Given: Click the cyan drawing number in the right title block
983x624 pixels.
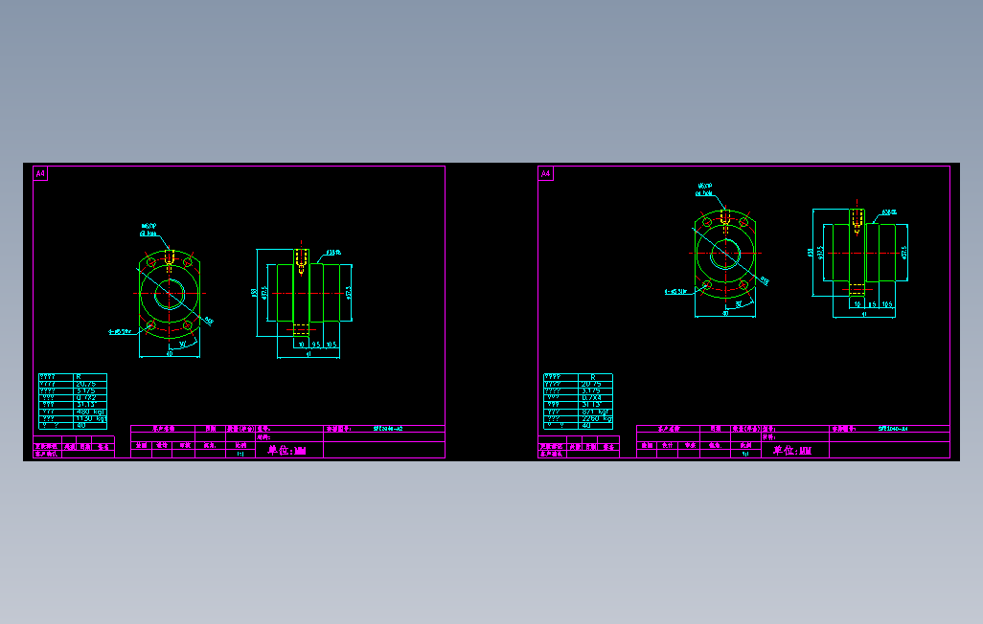Looking at the screenshot, I should coord(893,429).
